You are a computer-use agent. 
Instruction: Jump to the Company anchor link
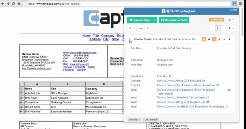[x=108, y=36]
